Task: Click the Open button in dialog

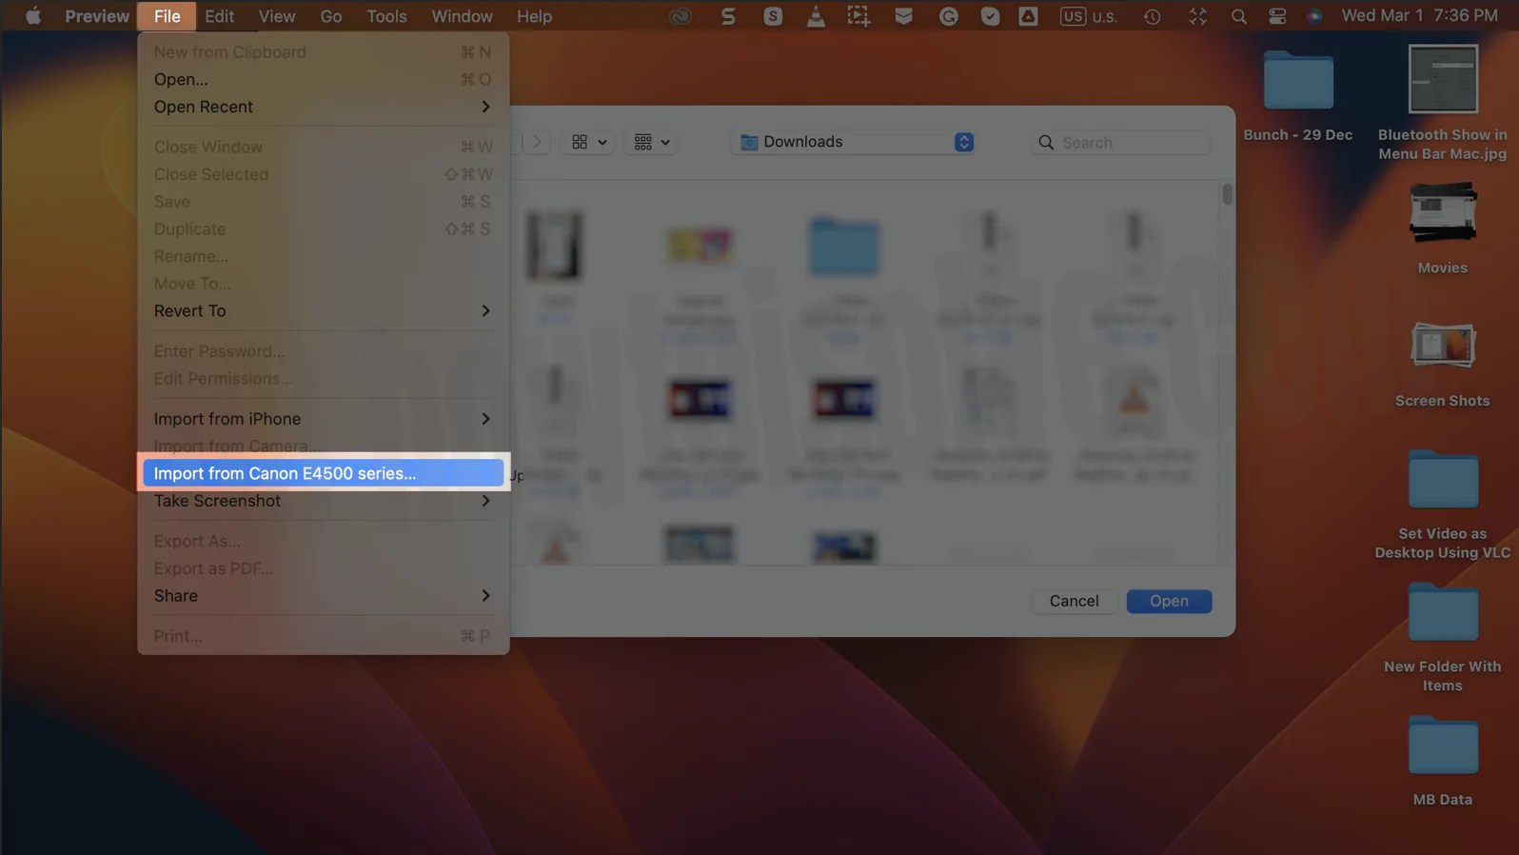Action: [1169, 601]
